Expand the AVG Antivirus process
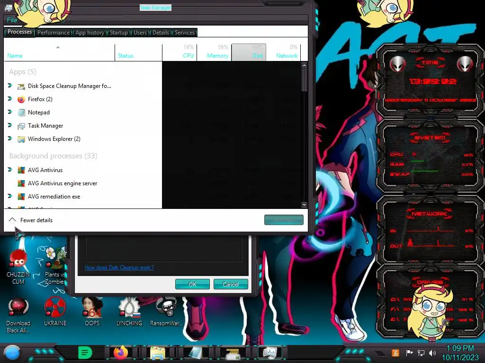Image resolution: width=485 pixels, height=363 pixels. point(10,170)
